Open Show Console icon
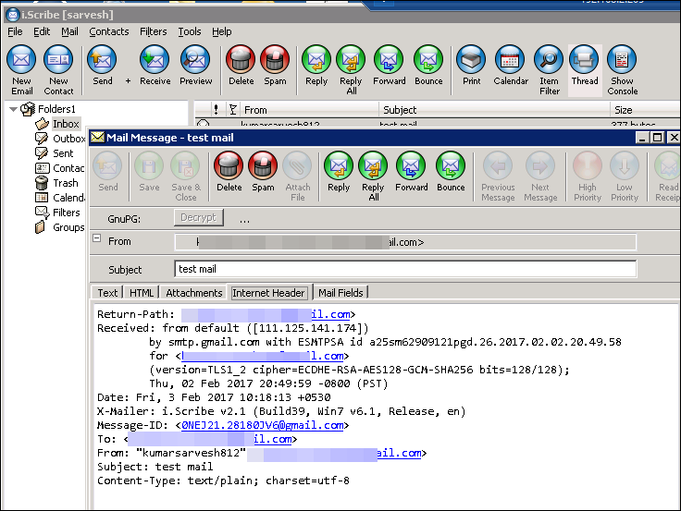Image resolution: width=681 pixels, height=511 pixels. (622, 70)
